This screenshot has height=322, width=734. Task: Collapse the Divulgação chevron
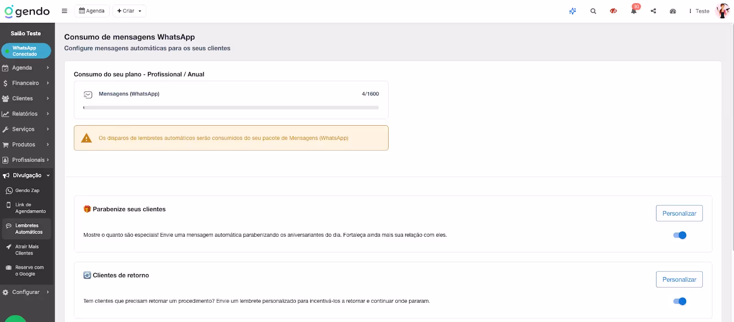48,175
